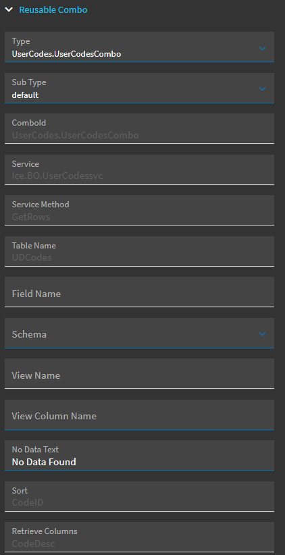285x555 pixels.
Task: Select the Service Method field GetRows
Action: pyautogui.click(x=139, y=210)
